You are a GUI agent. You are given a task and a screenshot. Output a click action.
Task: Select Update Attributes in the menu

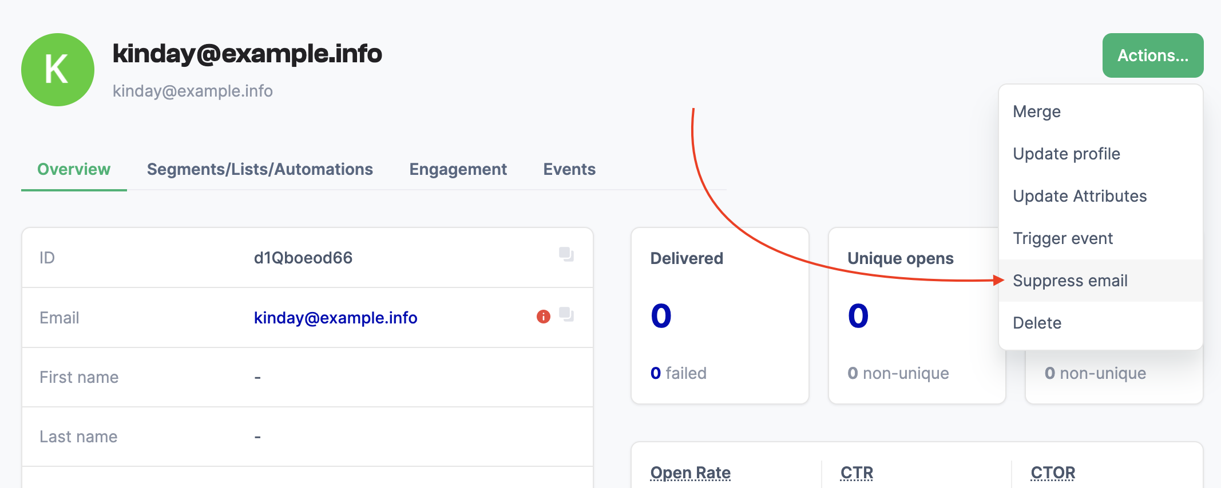(1101, 196)
